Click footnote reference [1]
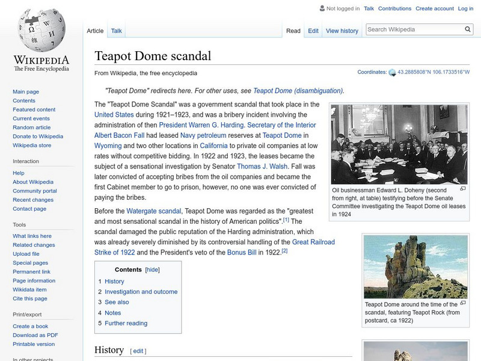Screen dimensions: 481x361 286,220
